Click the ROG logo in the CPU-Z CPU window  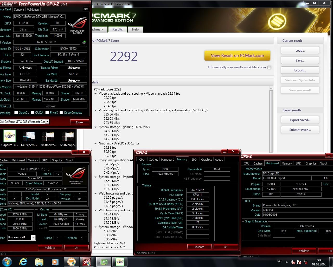point(76,176)
